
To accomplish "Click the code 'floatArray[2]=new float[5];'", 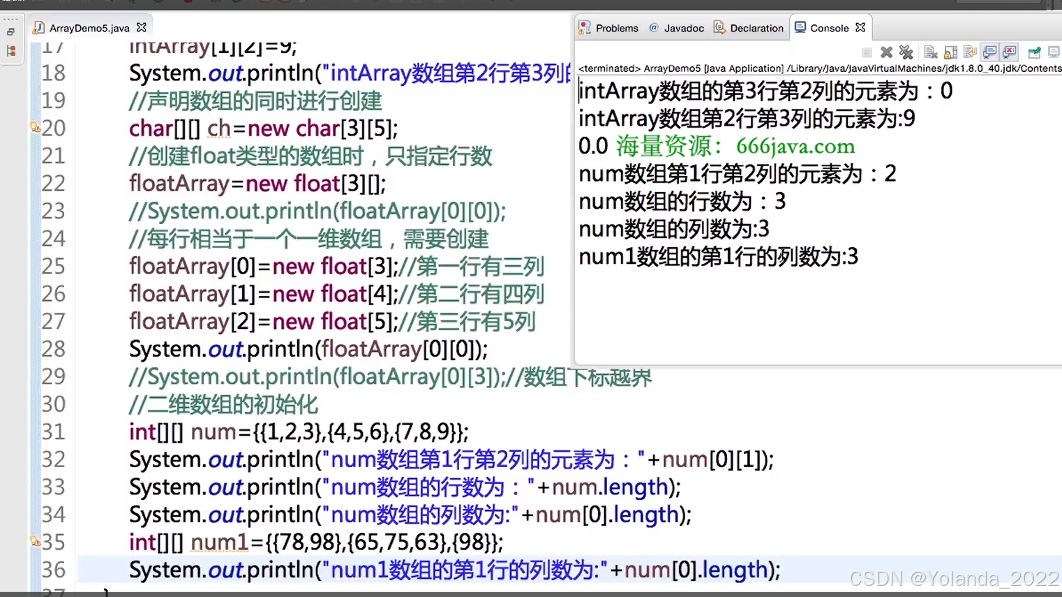I will [x=264, y=321].
